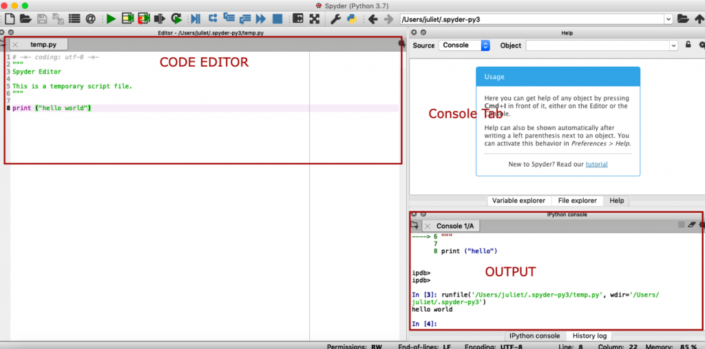
Task: Clear console with the eraser icon
Action: click(x=692, y=225)
